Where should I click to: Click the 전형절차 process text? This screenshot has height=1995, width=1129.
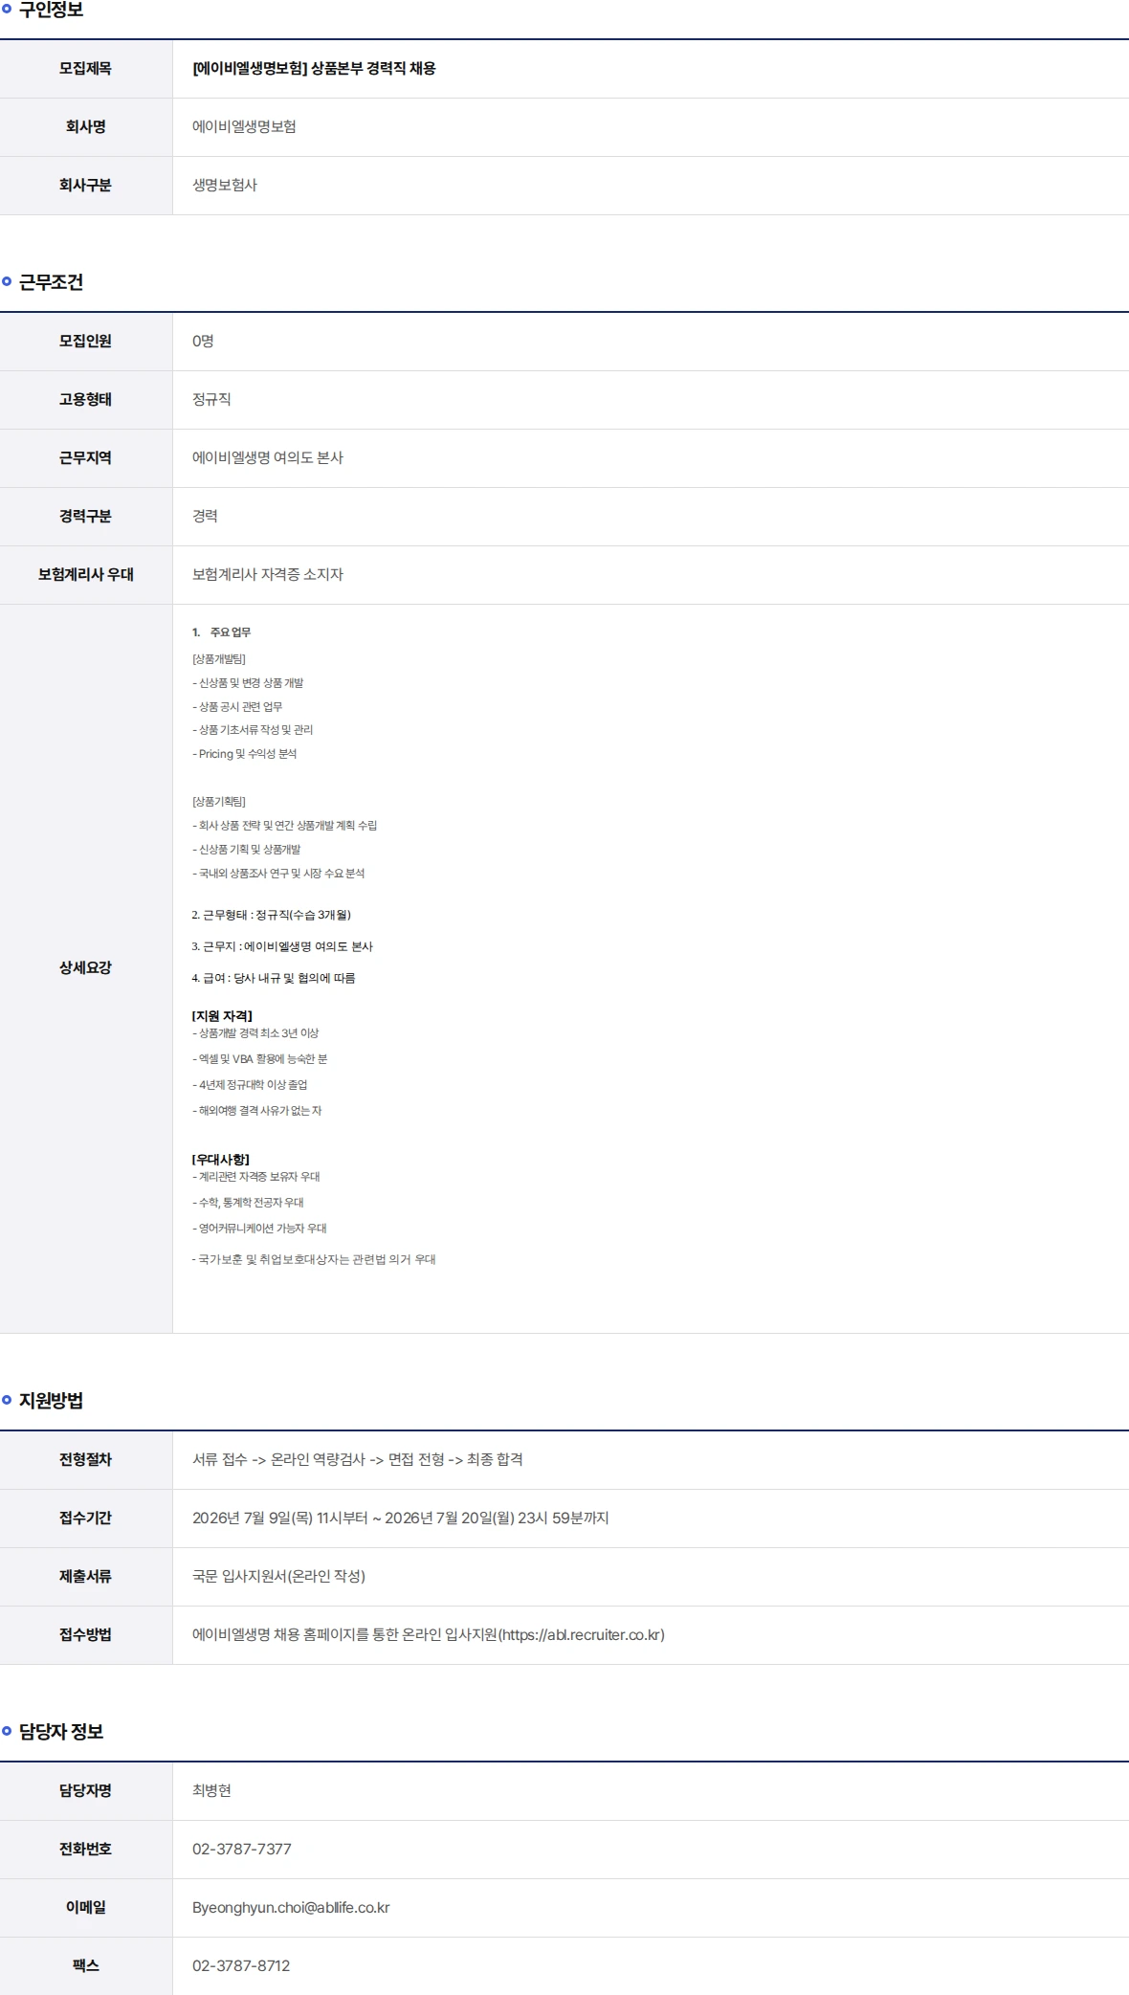(x=358, y=1460)
